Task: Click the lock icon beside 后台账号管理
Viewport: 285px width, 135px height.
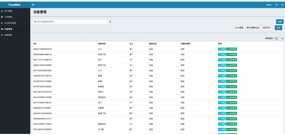Action: pos(2,23)
